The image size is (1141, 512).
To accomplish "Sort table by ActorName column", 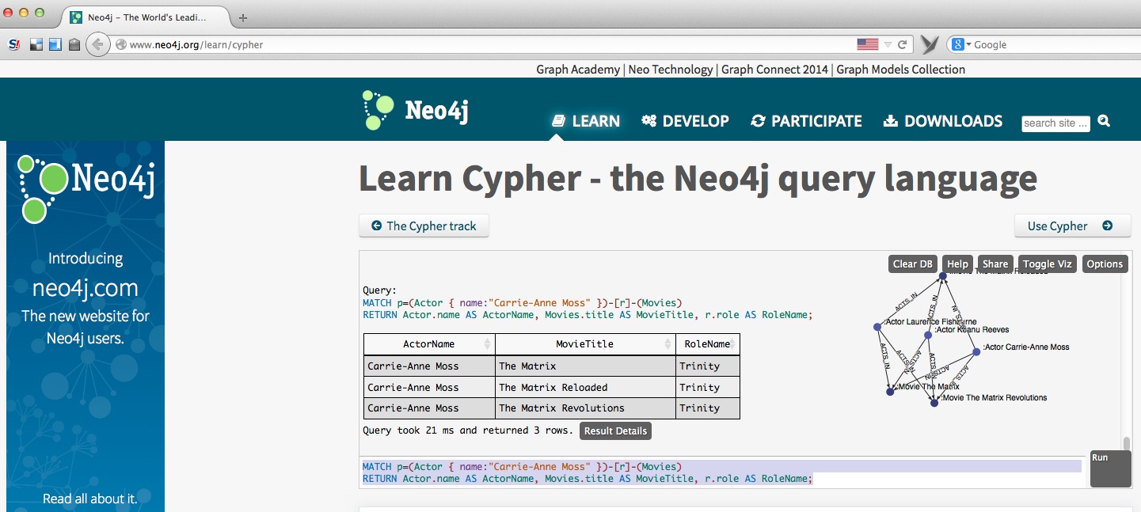I will coord(429,344).
